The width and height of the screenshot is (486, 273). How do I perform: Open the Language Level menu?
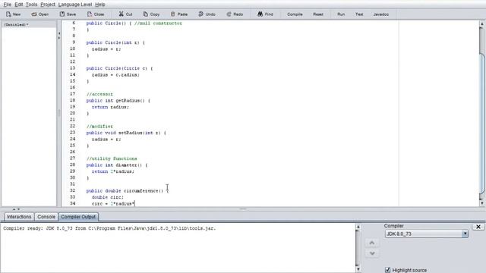75,5
